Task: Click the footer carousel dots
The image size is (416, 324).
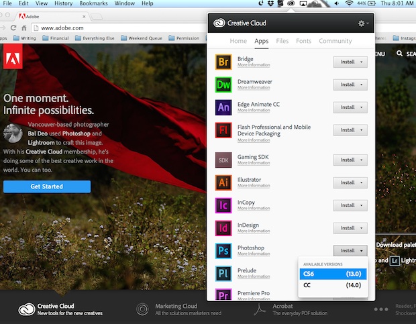Action: pos(381,309)
